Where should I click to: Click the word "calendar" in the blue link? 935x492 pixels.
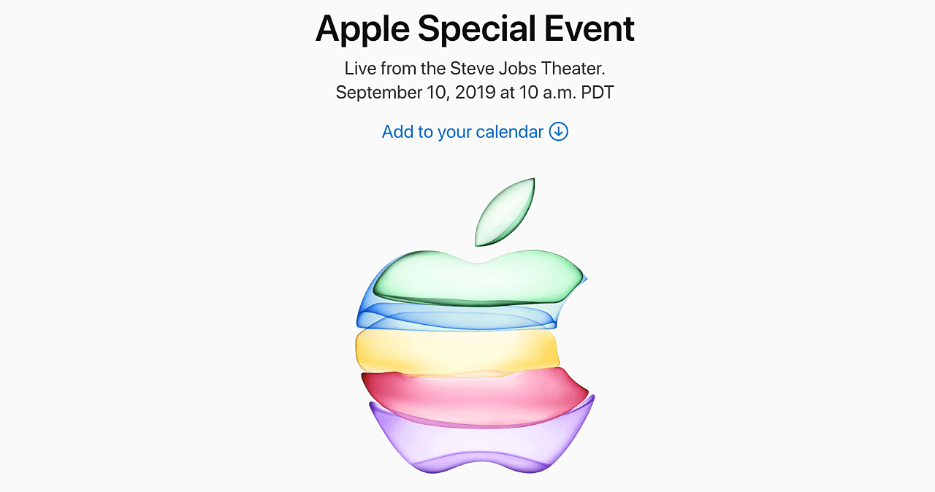pyautogui.click(x=510, y=131)
